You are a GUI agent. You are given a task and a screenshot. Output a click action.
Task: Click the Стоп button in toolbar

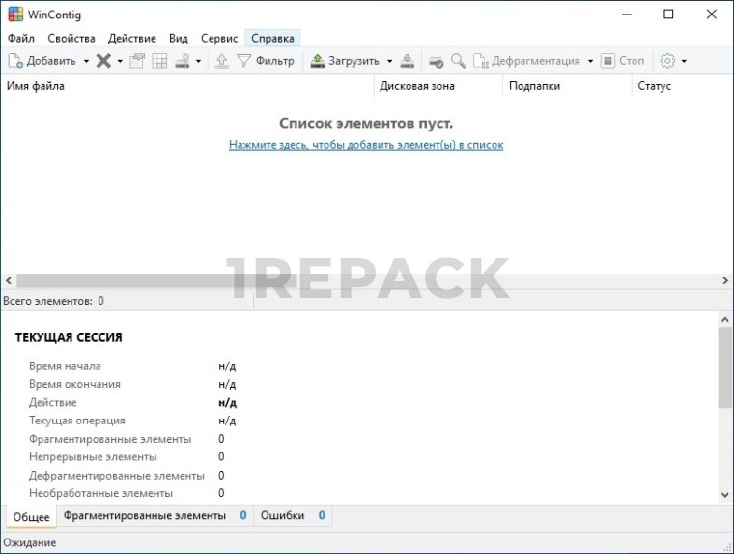(x=623, y=61)
